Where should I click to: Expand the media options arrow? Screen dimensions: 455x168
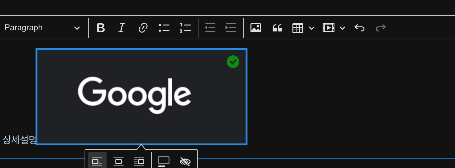click(342, 28)
